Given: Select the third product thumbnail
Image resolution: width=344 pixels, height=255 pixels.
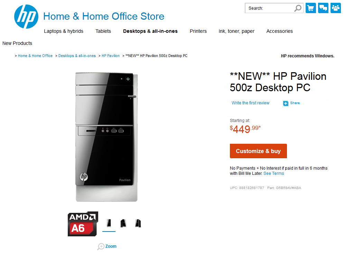Looking at the screenshot, I should 138,223.
